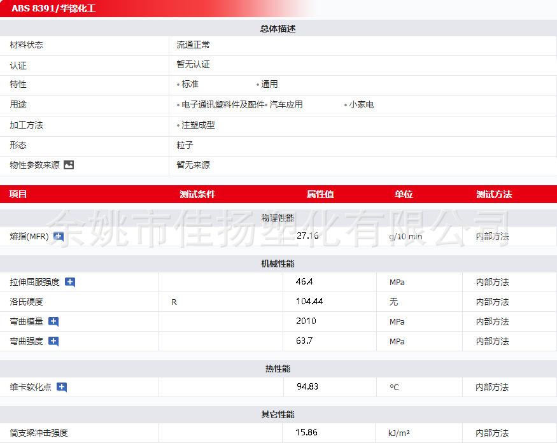This screenshot has height=443, width=557.
Task: Select the 弯曲强度 property name
Action: click(27, 341)
